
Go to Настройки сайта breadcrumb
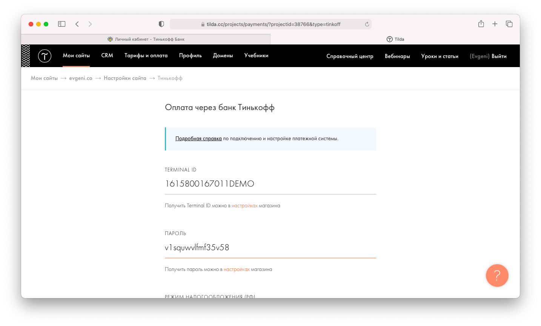click(x=125, y=78)
